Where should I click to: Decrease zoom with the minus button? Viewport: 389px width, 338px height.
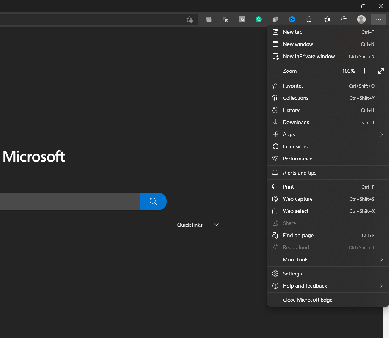click(x=333, y=71)
